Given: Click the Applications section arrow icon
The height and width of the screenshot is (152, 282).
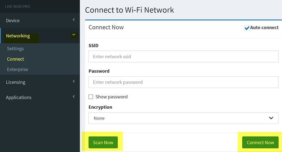Looking at the screenshot, I should coord(74,97).
